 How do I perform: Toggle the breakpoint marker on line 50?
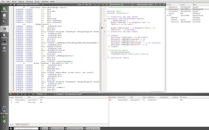(x=102, y=28)
